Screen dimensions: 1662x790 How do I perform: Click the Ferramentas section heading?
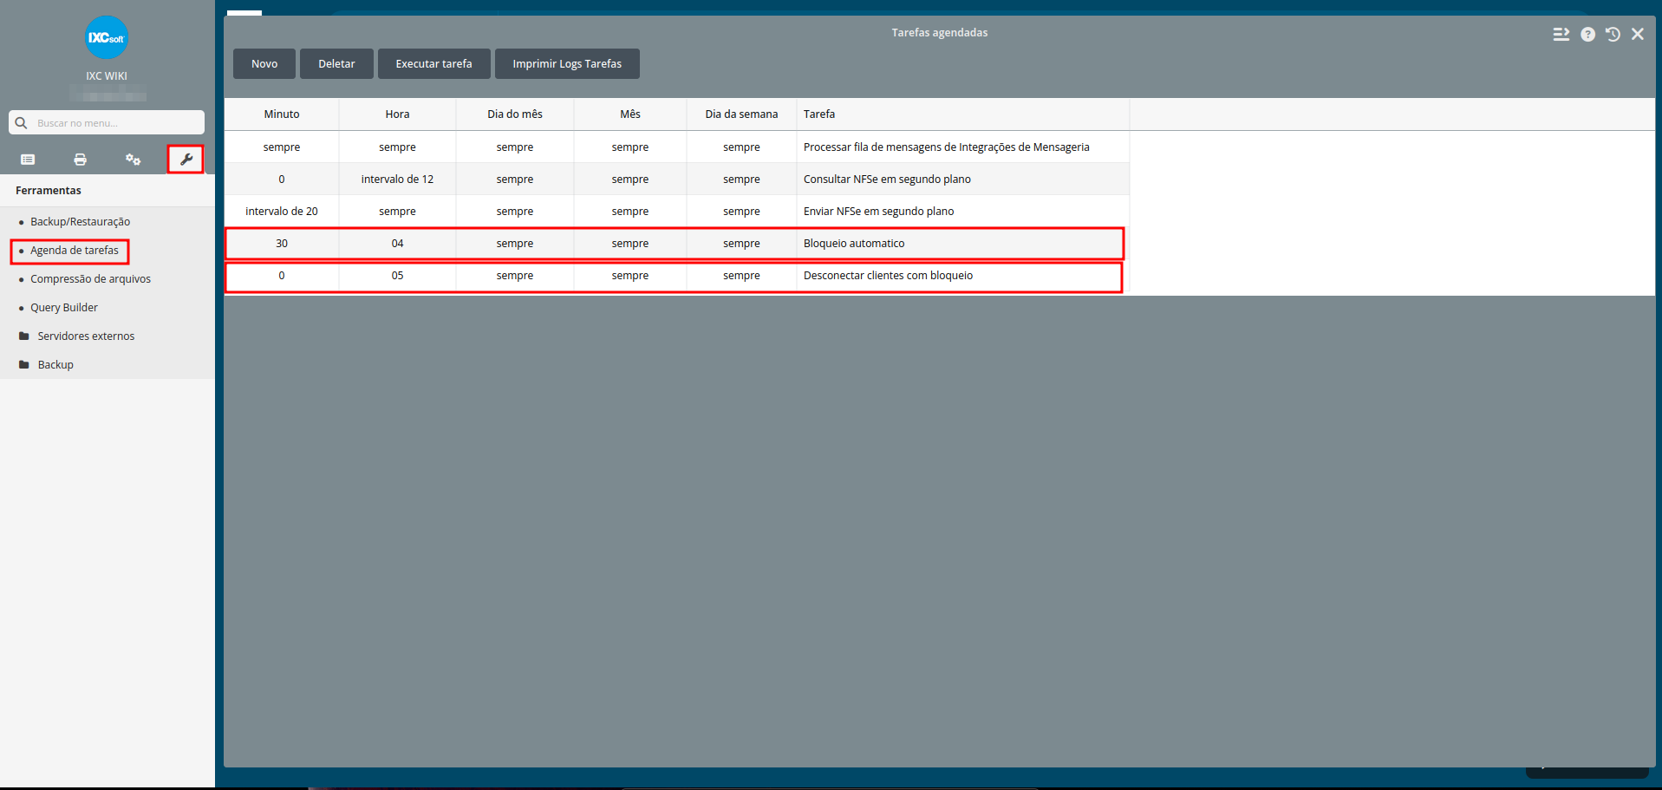49,191
